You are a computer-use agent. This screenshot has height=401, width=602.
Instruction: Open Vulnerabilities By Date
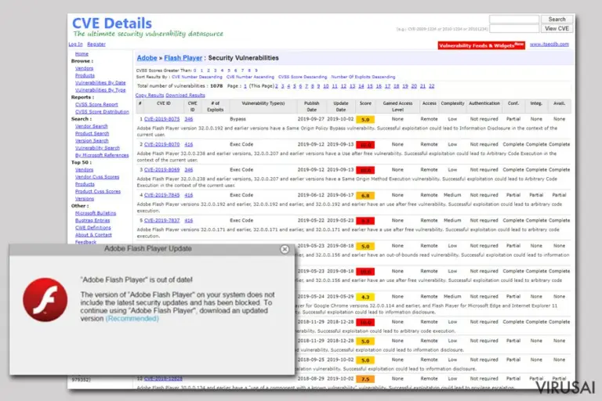coord(100,83)
